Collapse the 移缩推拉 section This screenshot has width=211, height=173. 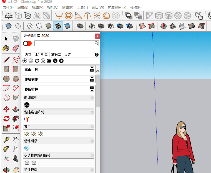[92, 89]
